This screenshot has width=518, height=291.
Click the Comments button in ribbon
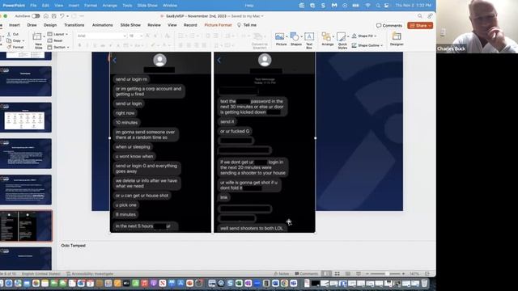(x=389, y=25)
